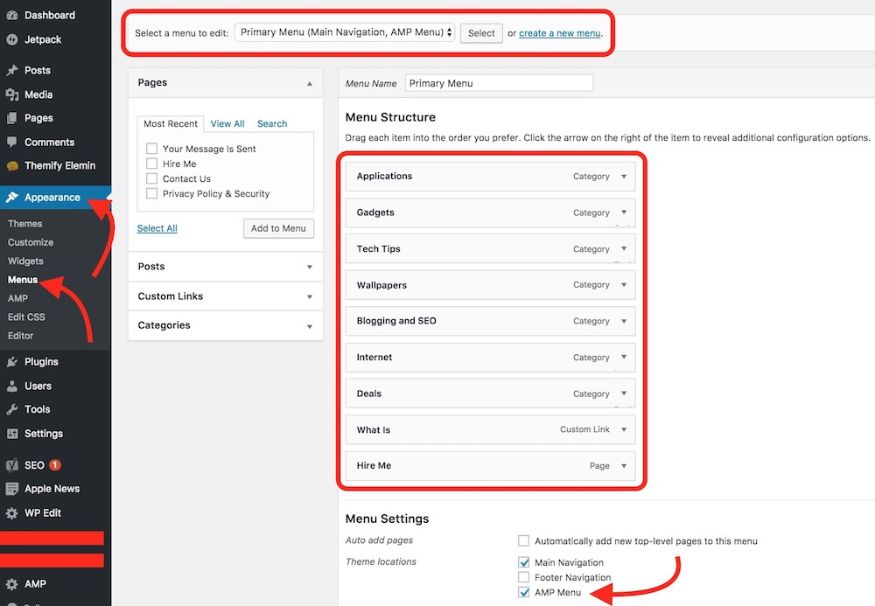Open Jetpack via its sidebar icon
The width and height of the screenshot is (875, 606).
[x=12, y=39]
